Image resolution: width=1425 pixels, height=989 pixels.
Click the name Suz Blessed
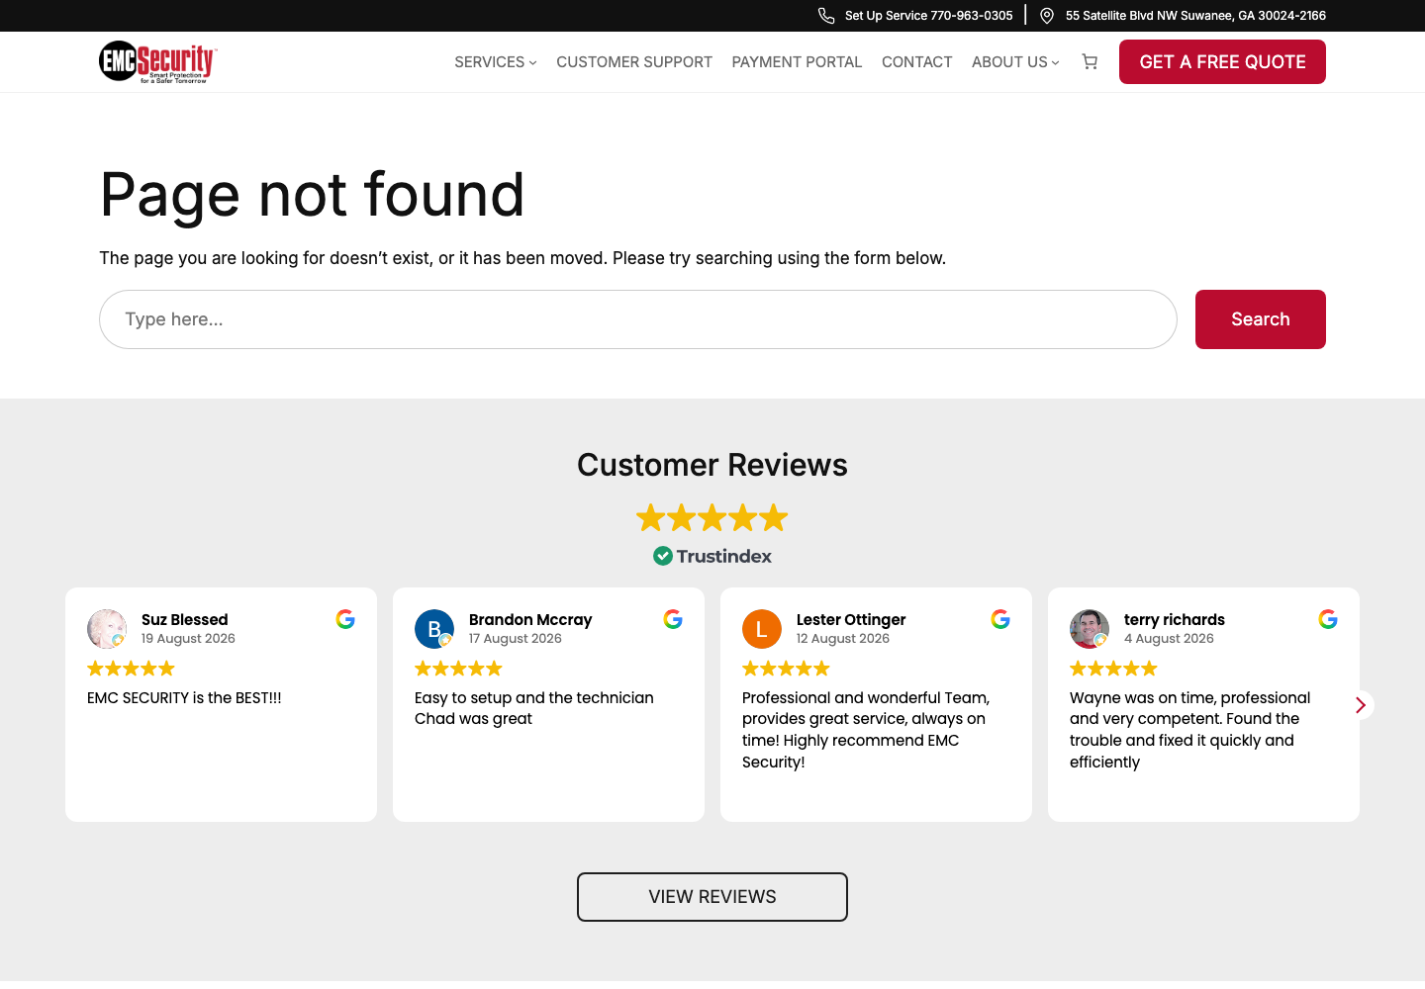(184, 619)
